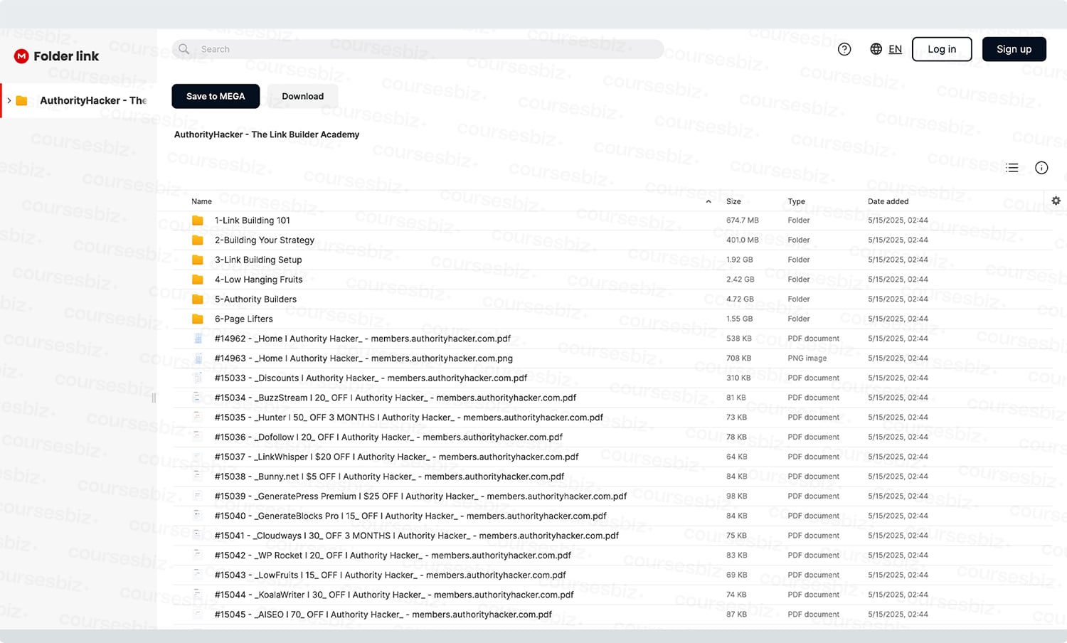This screenshot has width=1067, height=643.
Task: Click file icon of #15038 Bunny.net PDF
Action: pyautogui.click(x=198, y=477)
